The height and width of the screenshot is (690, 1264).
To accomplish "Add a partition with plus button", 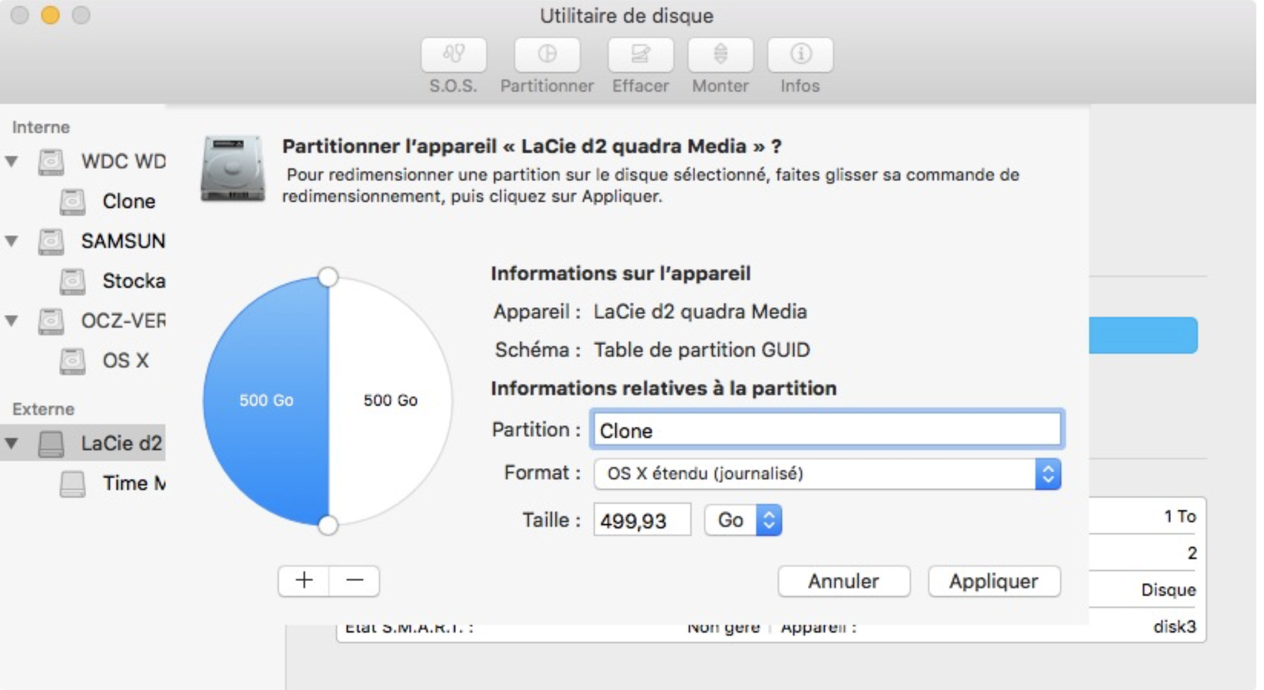I will tap(304, 580).
